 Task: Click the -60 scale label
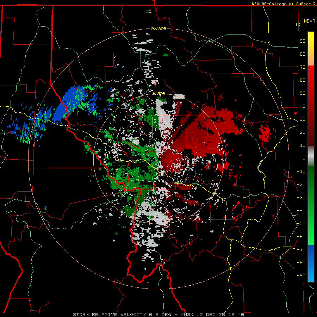(301, 237)
